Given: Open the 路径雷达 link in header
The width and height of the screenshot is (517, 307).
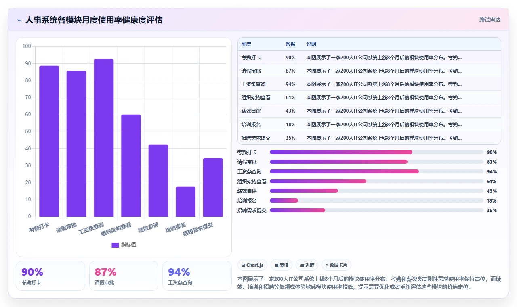Looking at the screenshot, I should click(x=490, y=19).
